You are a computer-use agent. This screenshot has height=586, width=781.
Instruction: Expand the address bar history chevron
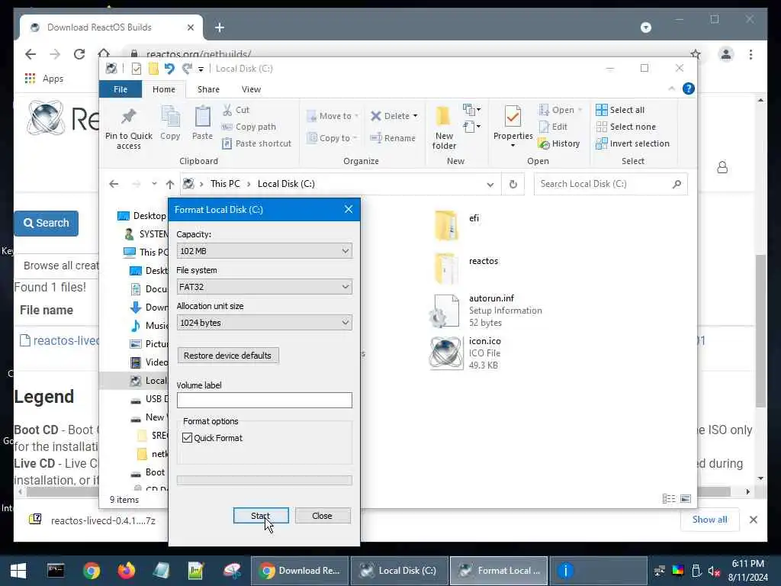[x=490, y=185]
